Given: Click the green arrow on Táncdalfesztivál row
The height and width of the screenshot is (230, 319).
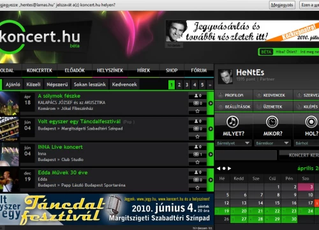Looking at the screenshot, I should 211,129.
